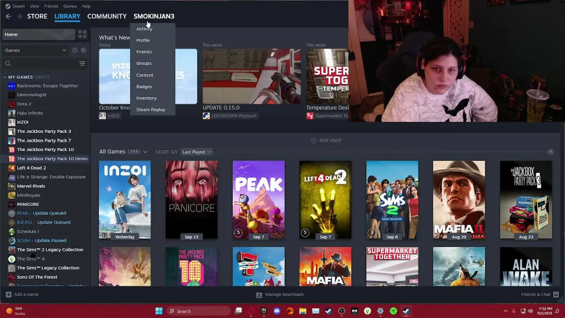Click Windows taskbar Search box
The width and height of the screenshot is (565, 318).
tap(198, 311)
